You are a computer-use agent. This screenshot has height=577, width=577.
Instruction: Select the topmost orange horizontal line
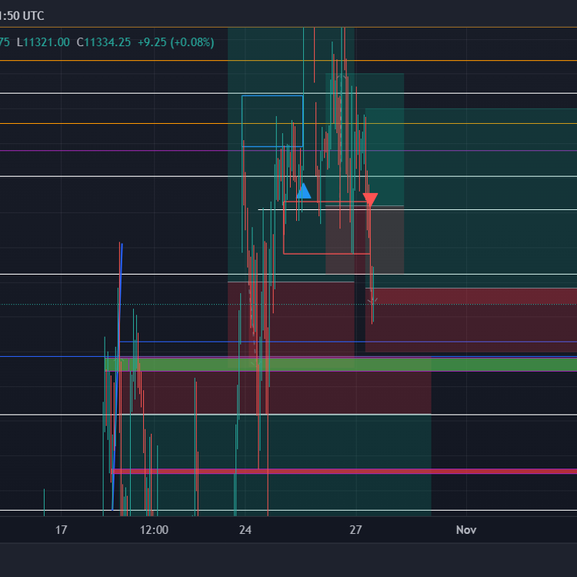(x=115, y=60)
